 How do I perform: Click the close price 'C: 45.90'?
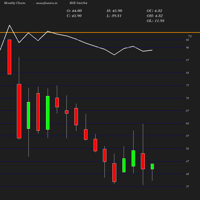point(74,16)
